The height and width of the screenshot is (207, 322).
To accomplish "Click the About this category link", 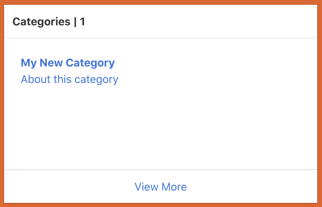I will coord(69,80).
